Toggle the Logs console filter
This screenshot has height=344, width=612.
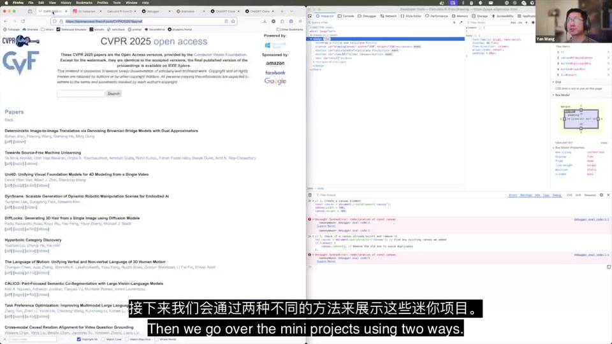546,195
